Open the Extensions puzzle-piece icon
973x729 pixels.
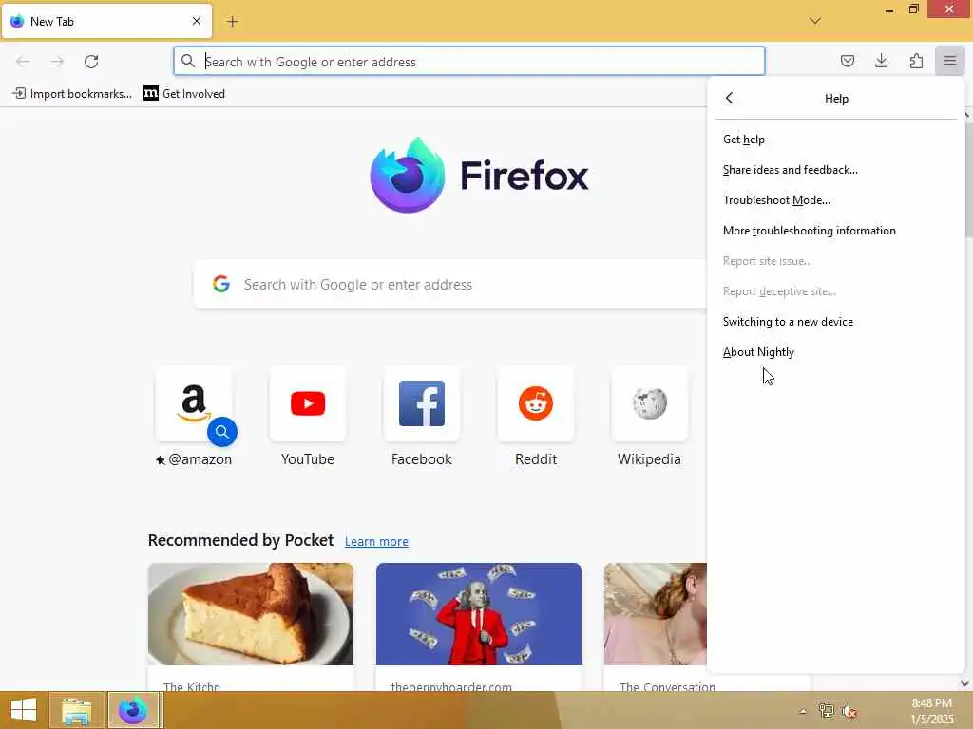point(916,61)
